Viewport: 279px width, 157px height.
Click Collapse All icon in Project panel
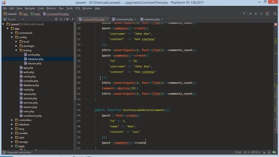61,19
